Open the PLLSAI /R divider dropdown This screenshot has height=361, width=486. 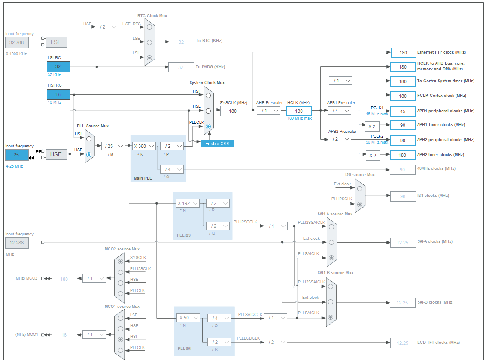click(x=219, y=342)
